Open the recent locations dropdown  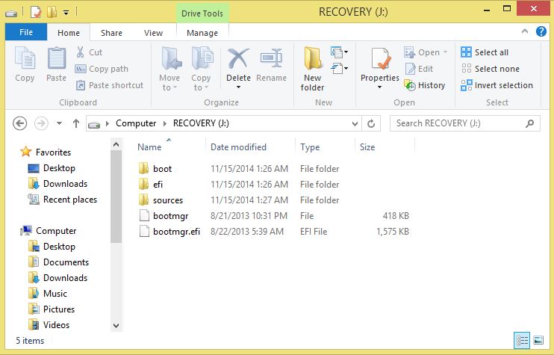[60, 123]
